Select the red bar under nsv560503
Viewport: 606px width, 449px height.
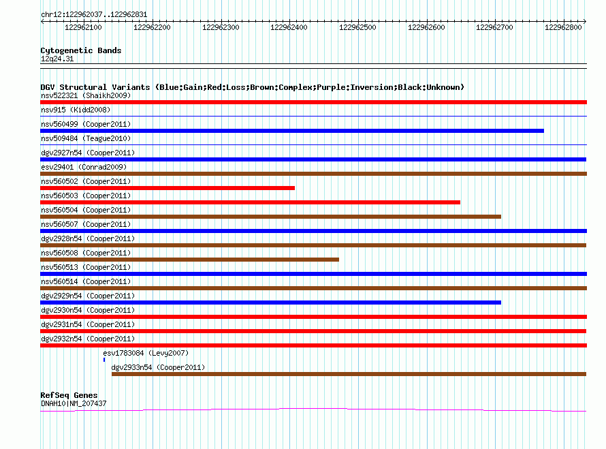point(250,202)
